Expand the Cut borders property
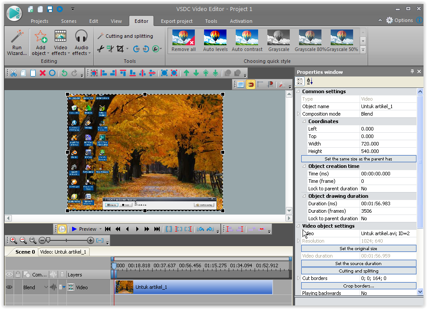Screen dimensions: 427x309 (x=299, y=278)
